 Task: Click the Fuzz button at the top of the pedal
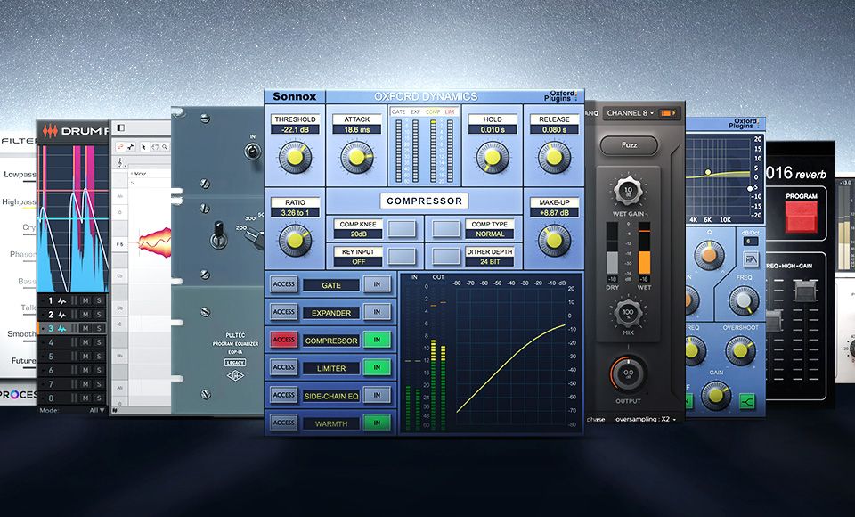click(x=628, y=145)
